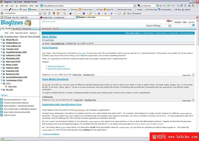
Task: Open the Notes7 EA bookmark
Action: [x=109, y=9]
